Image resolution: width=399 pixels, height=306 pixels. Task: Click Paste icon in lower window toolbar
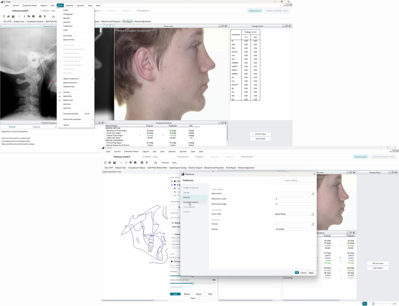click(135, 163)
